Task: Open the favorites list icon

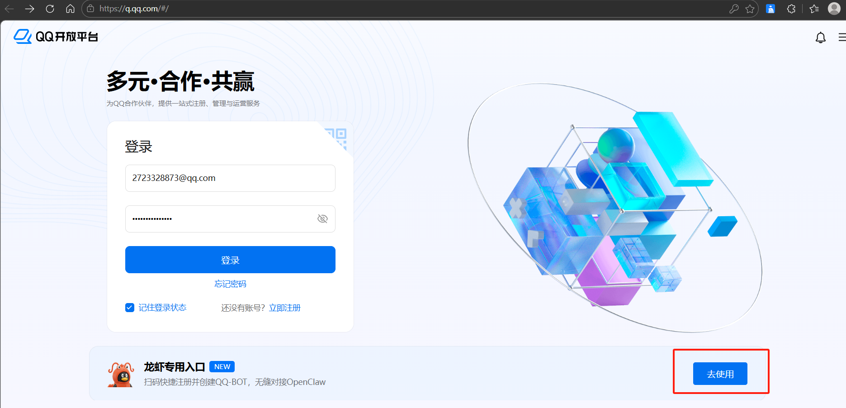Action: tap(814, 9)
